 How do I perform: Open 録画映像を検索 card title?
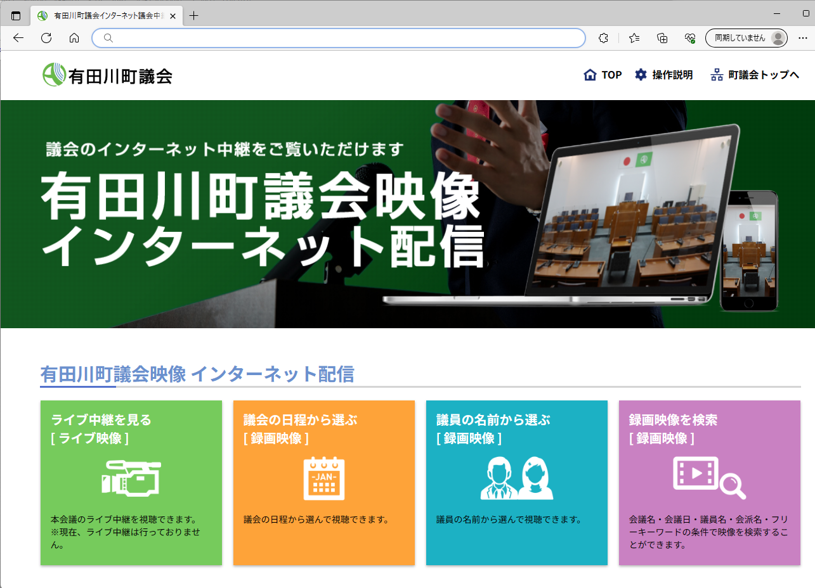pyautogui.click(x=674, y=419)
